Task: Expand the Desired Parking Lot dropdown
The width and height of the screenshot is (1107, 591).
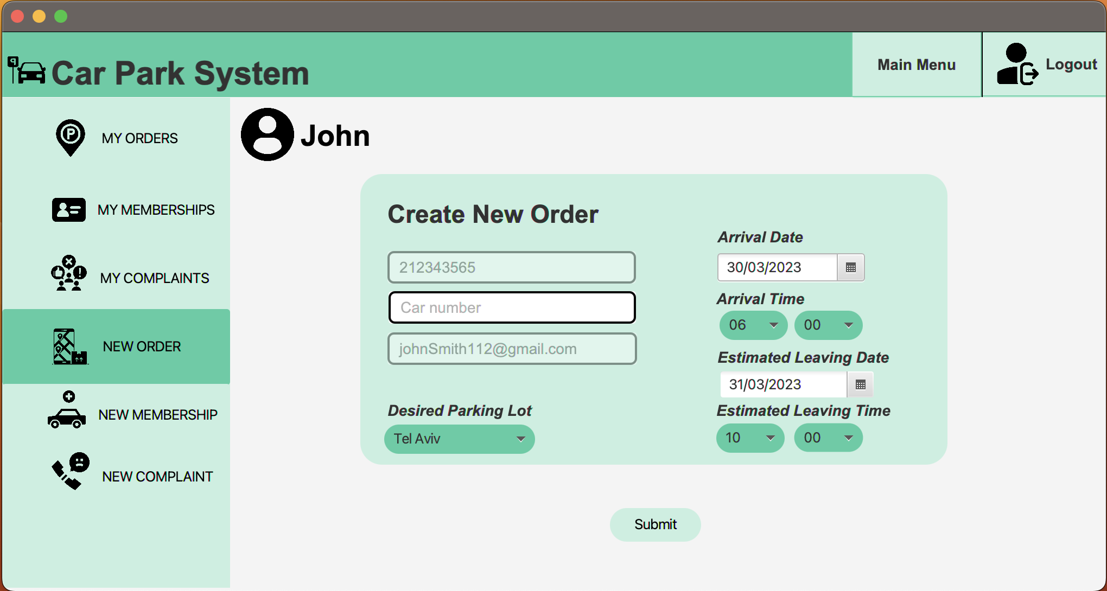Action: [459, 439]
